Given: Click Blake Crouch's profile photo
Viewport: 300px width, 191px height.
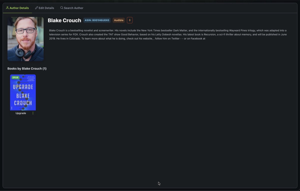Looking at the screenshot, I should [x=25, y=39].
